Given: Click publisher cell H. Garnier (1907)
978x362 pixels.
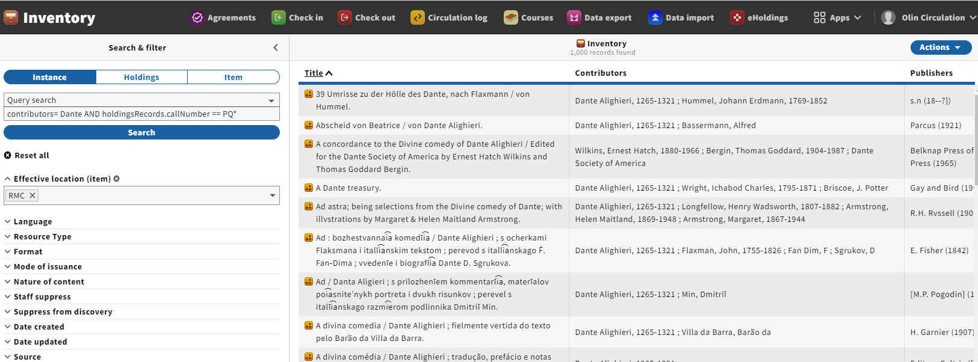Looking at the screenshot, I should (941, 332).
